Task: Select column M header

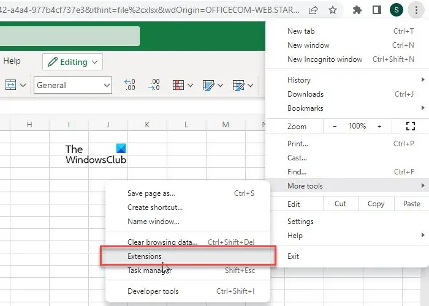Action: click(226, 125)
